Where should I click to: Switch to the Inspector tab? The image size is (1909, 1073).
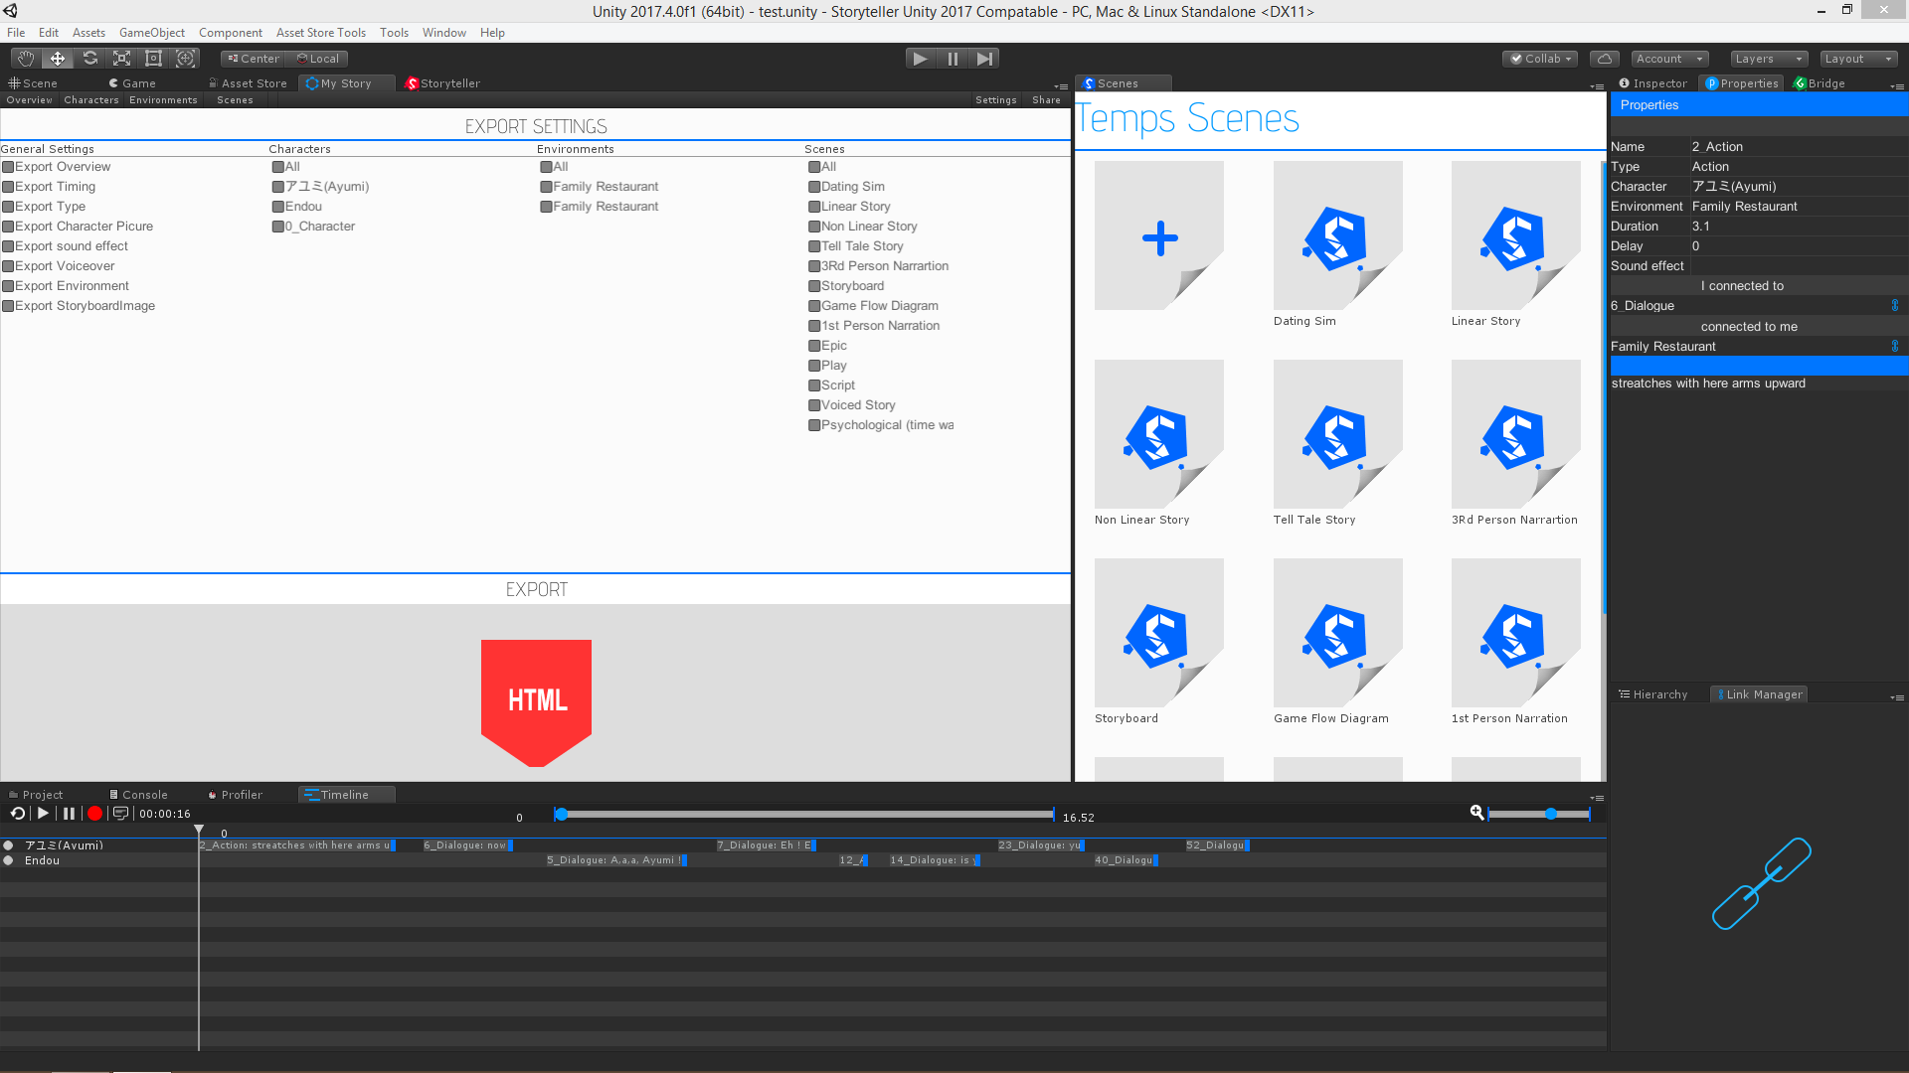1652,83
